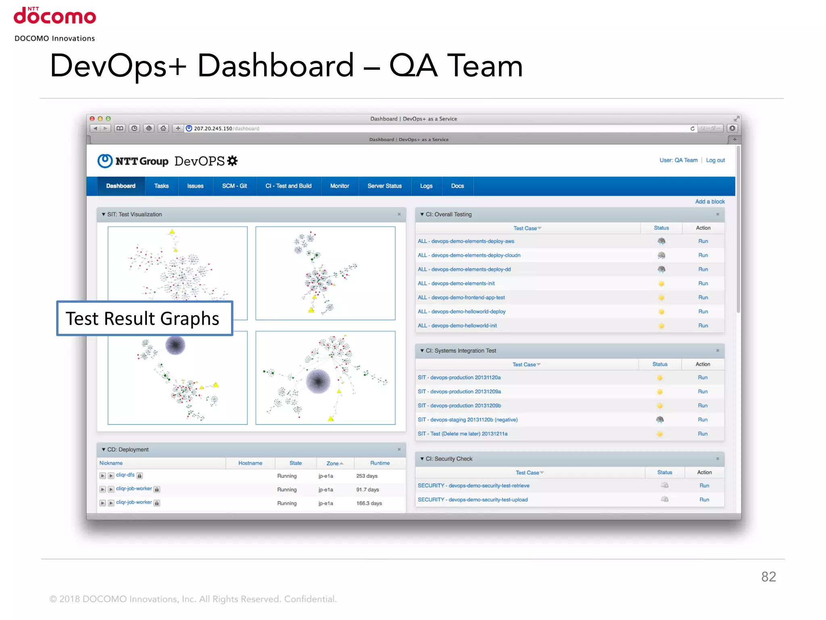Open the Monitor tab
Viewport: 826px width, 620px height.
point(340,186)
